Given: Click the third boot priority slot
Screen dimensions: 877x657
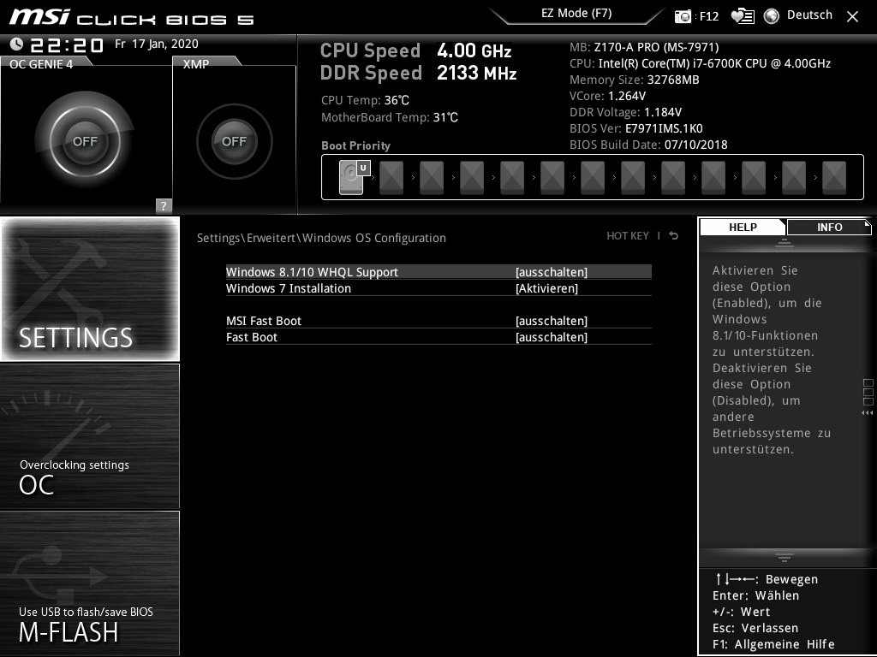Looking at the screenshot, I should click(432, 178).
